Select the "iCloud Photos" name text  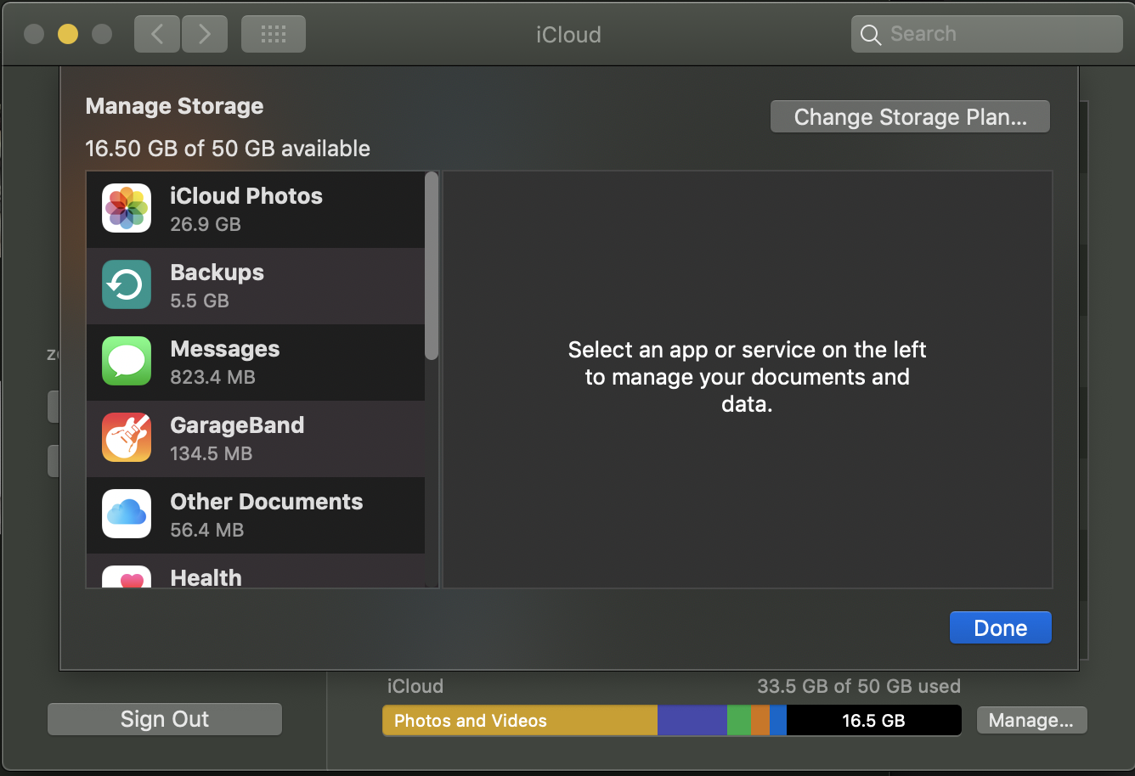point(246,196)
